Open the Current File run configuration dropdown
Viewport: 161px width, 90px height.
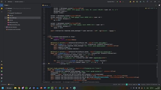(111, 2)
